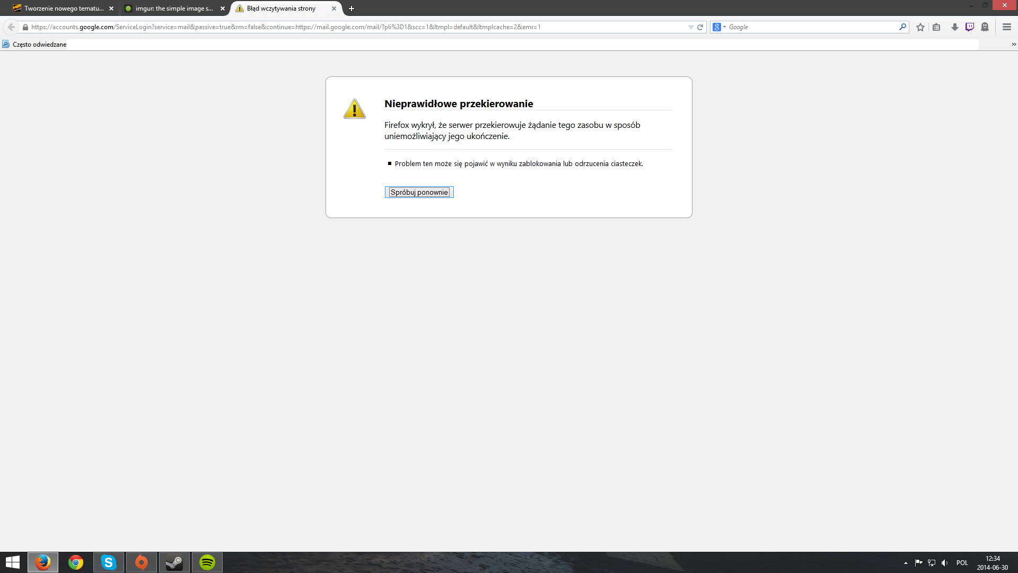Viewport: 1018px width, 573px height.
Task: Open the Action Center flag icon
Action: click(918, 563)
